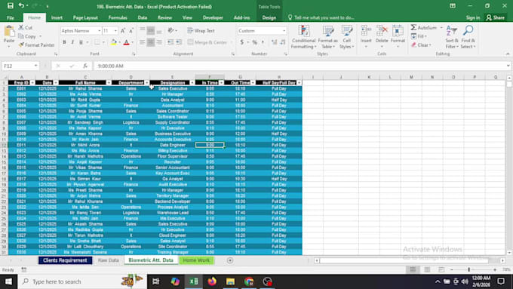513x289 pixels.
Task: Open Emp ID column filter dropdown
Action: click(x=32, y=83)
